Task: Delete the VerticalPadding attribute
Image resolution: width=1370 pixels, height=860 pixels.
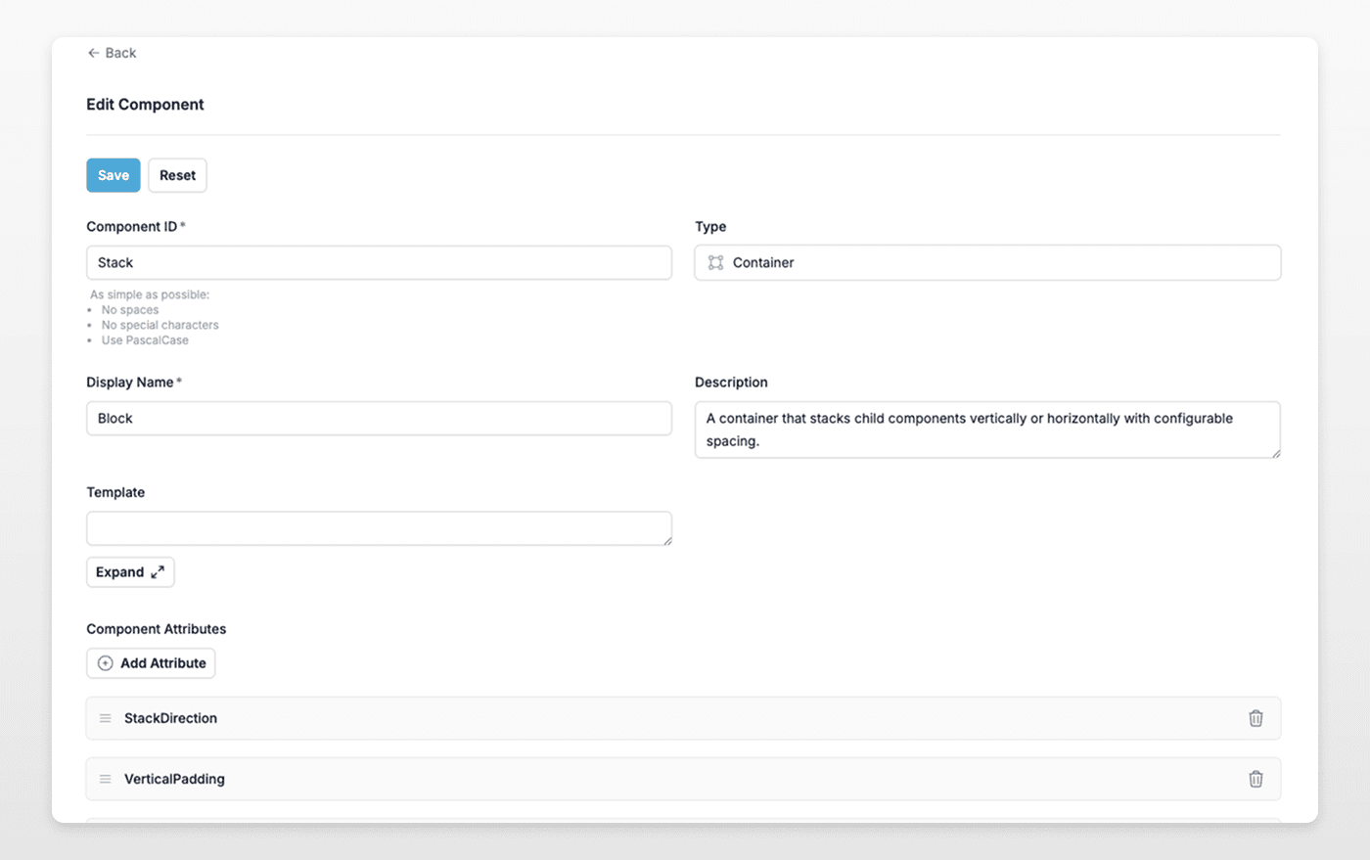Action: (x=1256, y=779)
